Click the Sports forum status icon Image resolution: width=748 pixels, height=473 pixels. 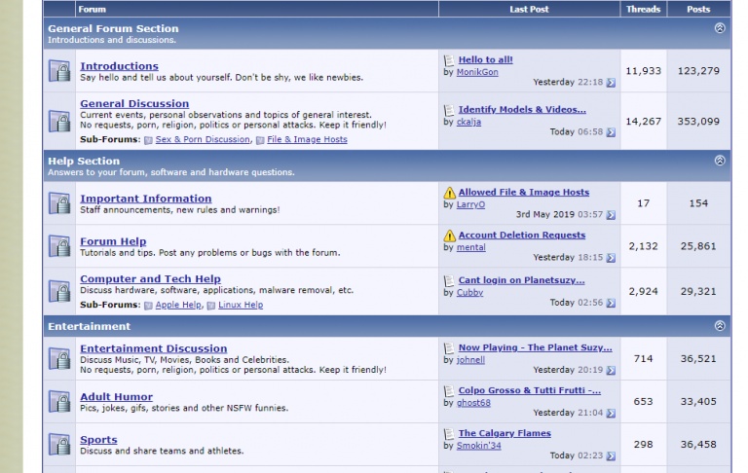click(x=59, y=445)
